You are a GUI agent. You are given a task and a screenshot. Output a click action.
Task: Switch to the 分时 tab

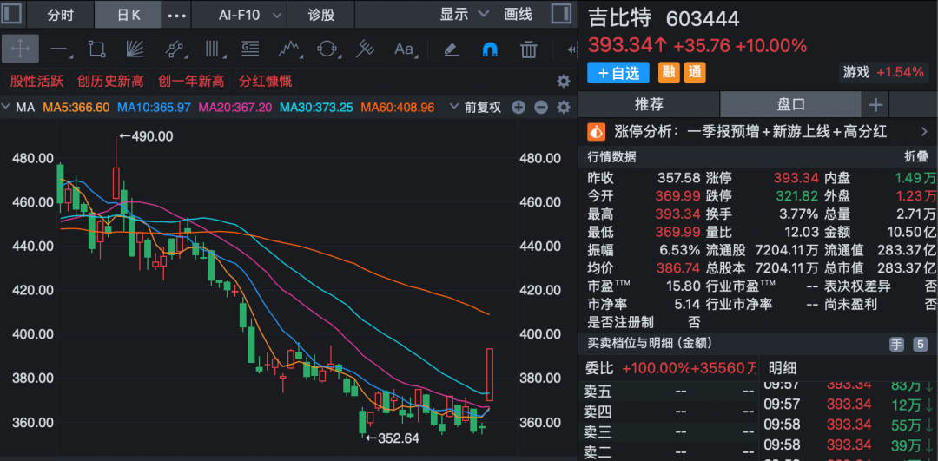pyautogui.click(x=60, y=15)
